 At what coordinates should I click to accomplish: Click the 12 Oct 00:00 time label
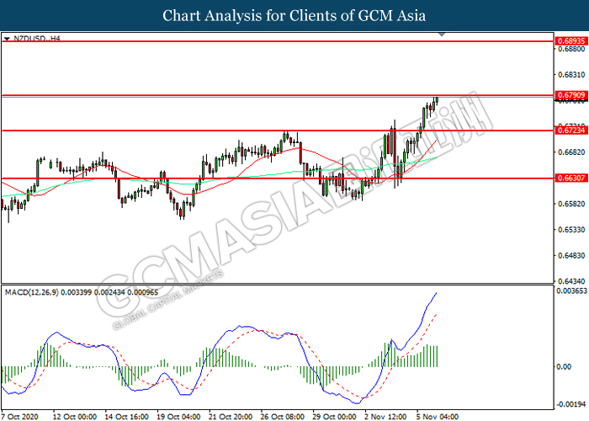74,417
